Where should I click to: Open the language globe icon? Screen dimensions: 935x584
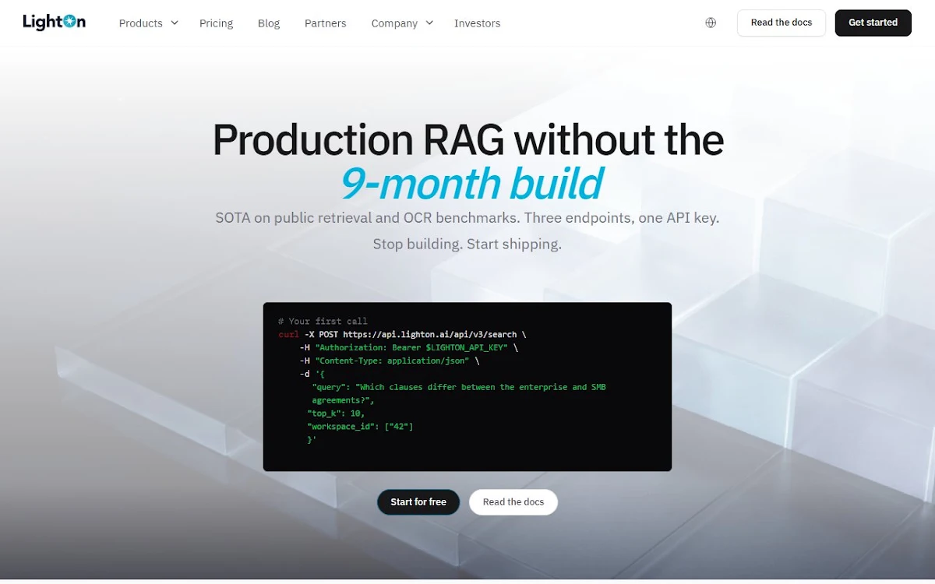[x=711, y=23]
